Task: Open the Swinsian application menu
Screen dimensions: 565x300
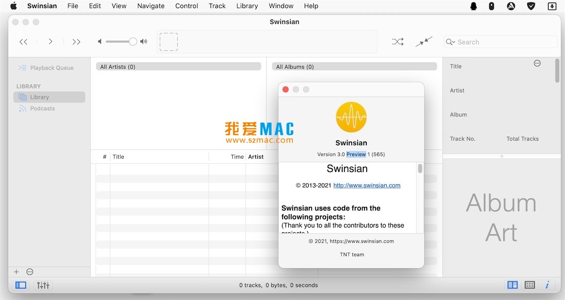Action: [x=42, y=6]
